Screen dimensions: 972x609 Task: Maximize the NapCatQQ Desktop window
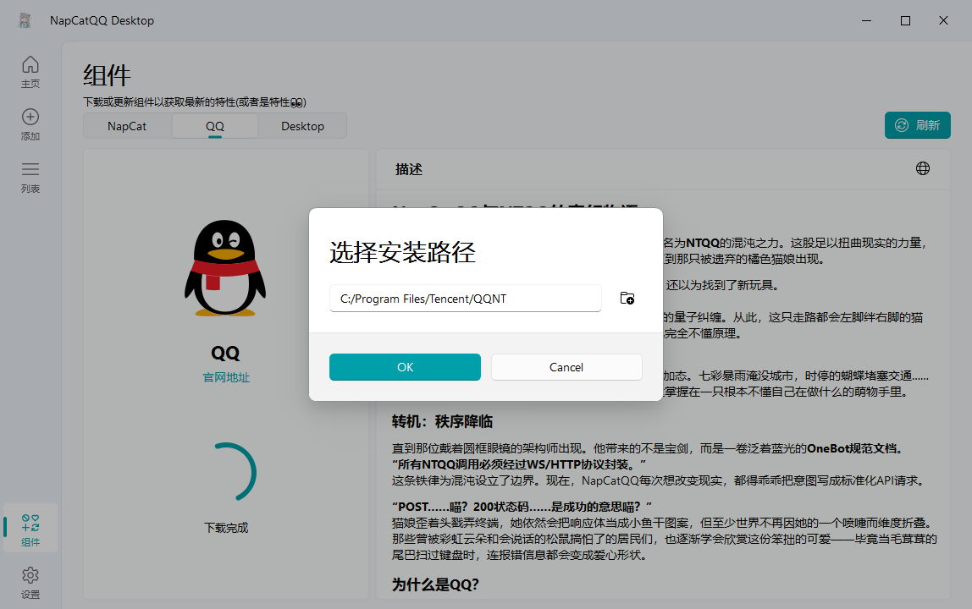pos(905,20)
